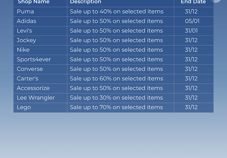Click the Adidas end date 05/01
The height and width of the screenshot is (158, 227).
[192, 21]
